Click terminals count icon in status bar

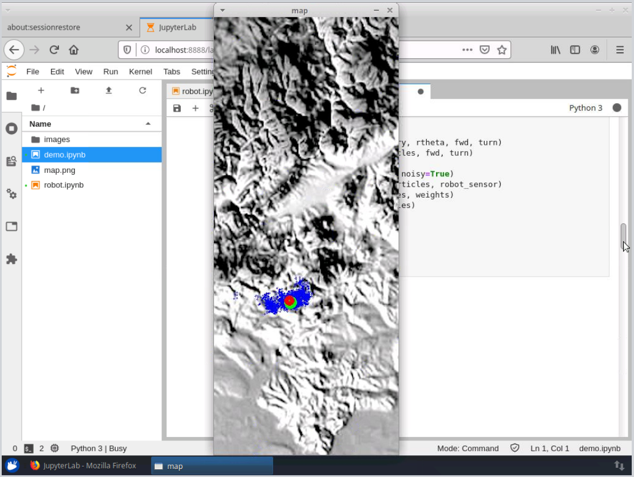click(x=28, y=448)
